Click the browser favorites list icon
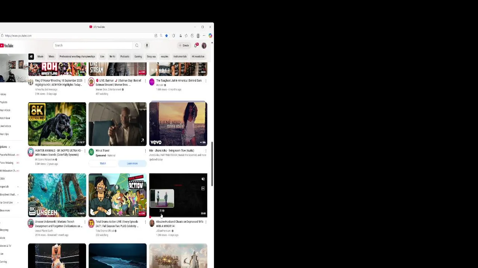 coord(186,36)
